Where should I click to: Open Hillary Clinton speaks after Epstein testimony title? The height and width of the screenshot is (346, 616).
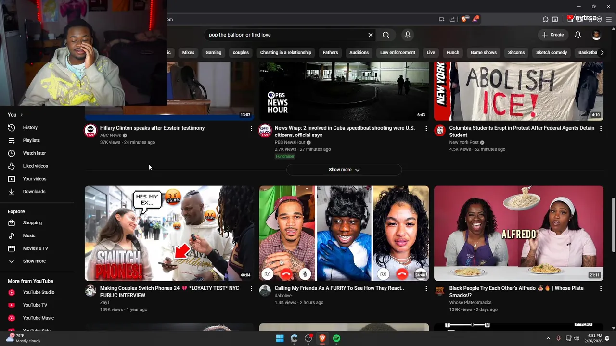(x=152, y=128)
